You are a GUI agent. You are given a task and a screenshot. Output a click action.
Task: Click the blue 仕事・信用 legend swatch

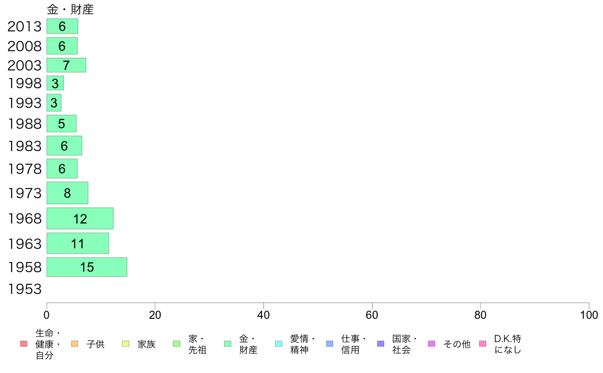(329, 344)
